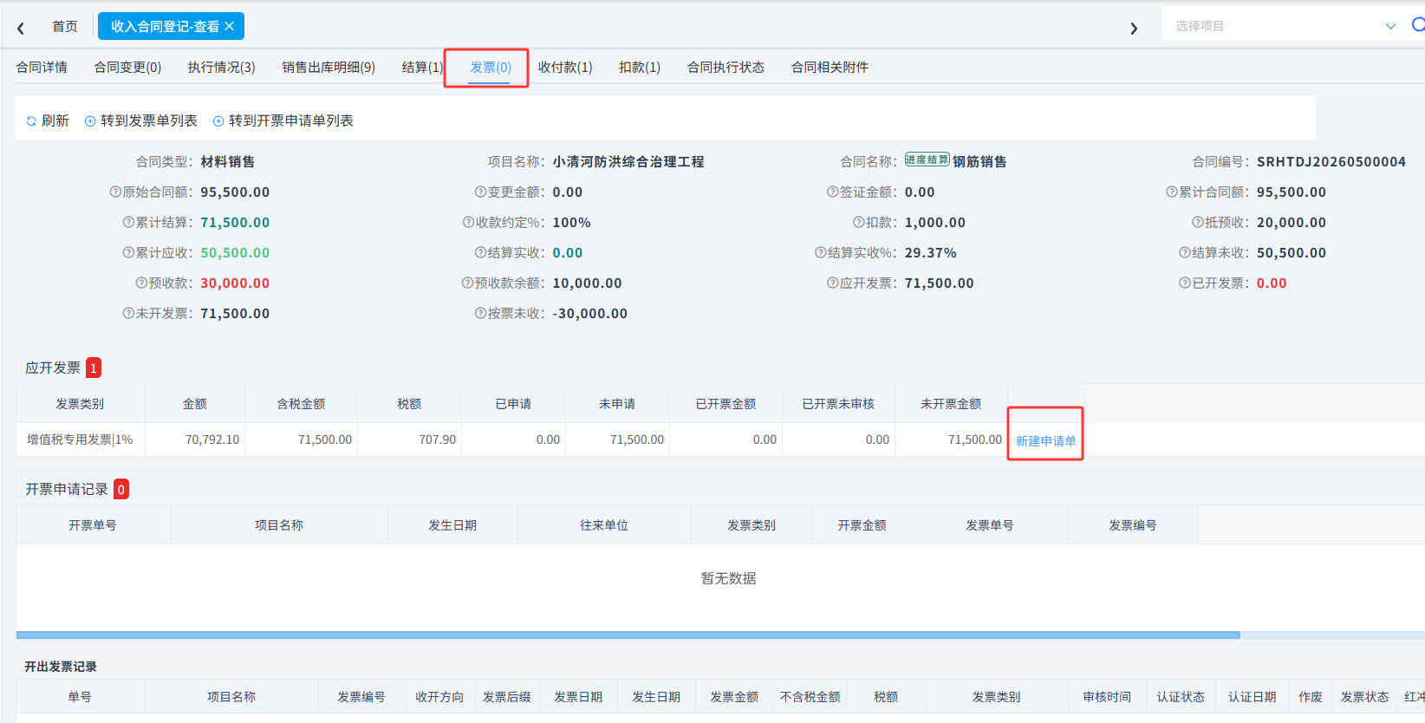Screen dimensions: 1425x723
Task: Click the help icon next to 收款约定%
Action: click(468, 222)
